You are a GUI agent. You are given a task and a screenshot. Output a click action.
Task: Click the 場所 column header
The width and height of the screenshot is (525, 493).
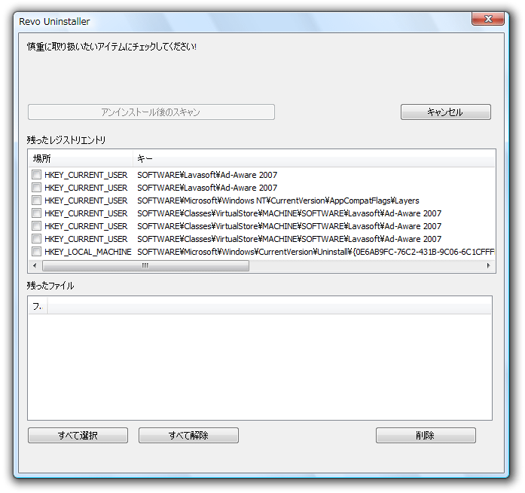click(81, 158)
